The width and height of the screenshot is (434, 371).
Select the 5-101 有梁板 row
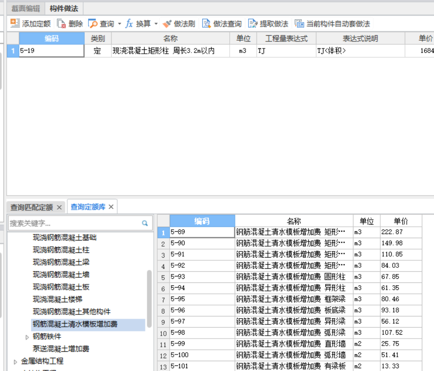point(289,366)
